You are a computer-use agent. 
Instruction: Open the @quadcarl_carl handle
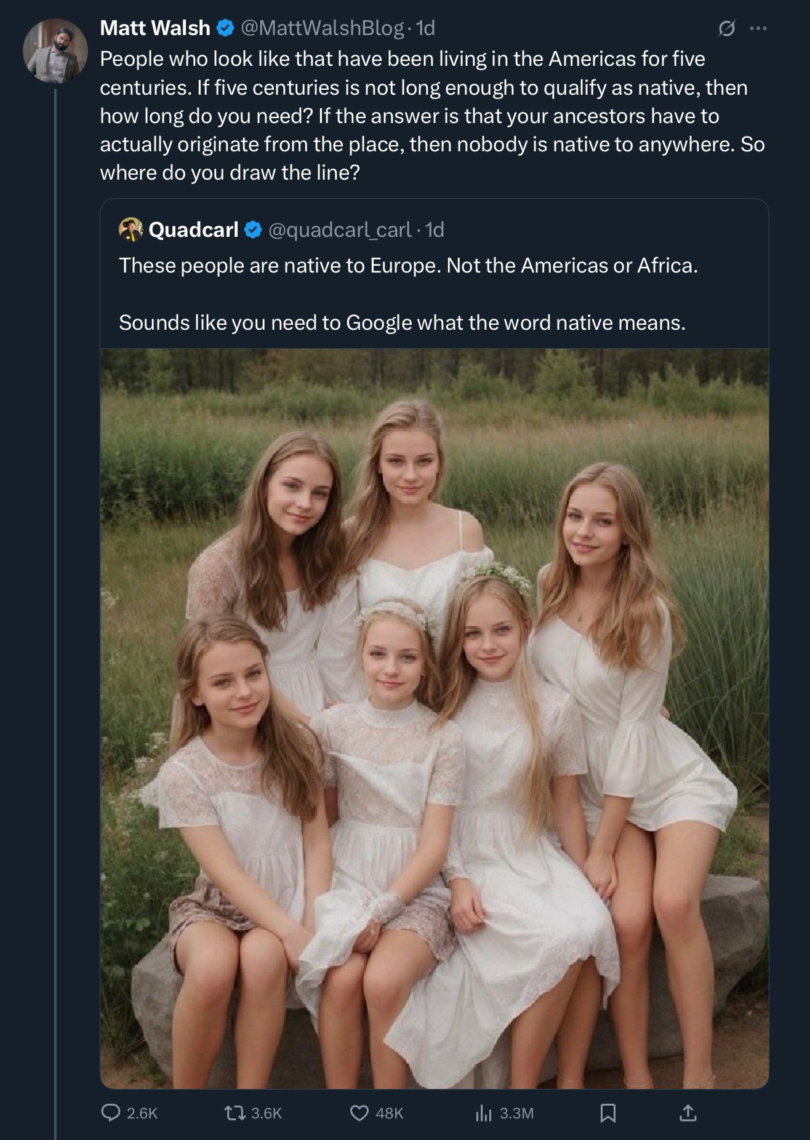340,229
